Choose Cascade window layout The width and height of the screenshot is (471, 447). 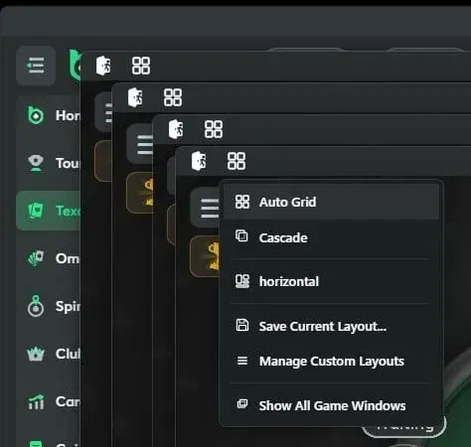(331, 237)
